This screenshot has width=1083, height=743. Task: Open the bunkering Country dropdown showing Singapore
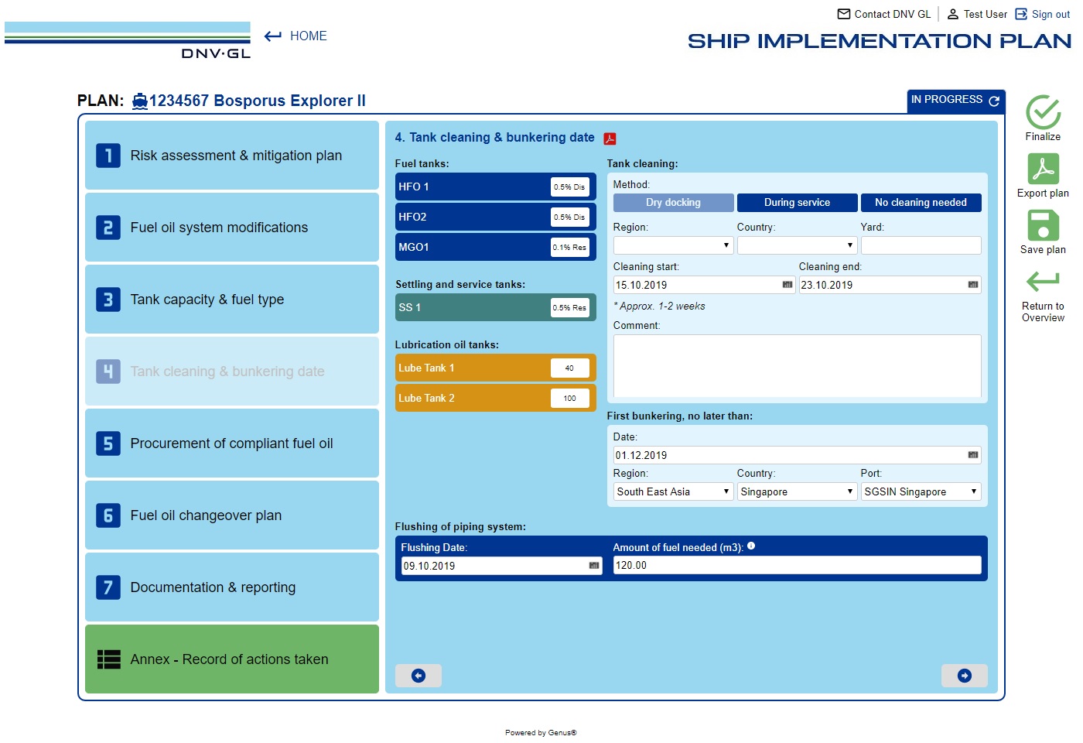(797, 491)
